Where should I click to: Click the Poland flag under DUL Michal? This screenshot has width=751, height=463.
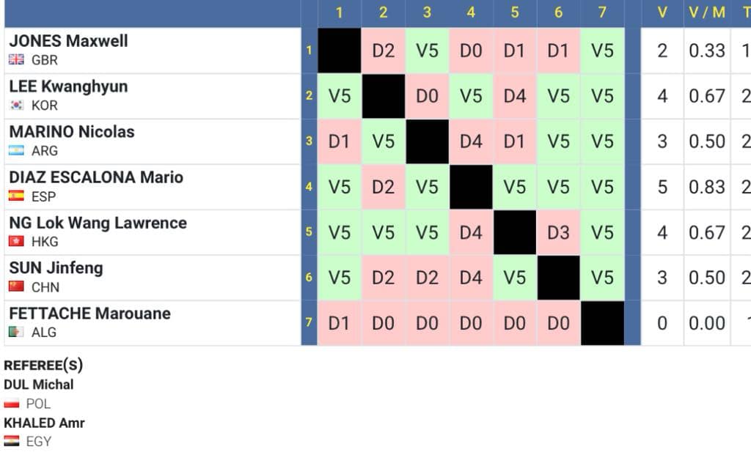(11, 404)
